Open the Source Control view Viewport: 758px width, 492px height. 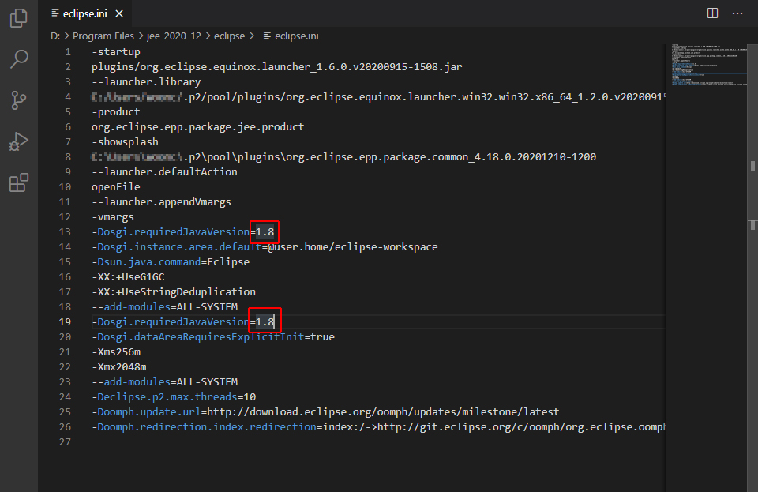pyautogui.click(x=19, y=100)
